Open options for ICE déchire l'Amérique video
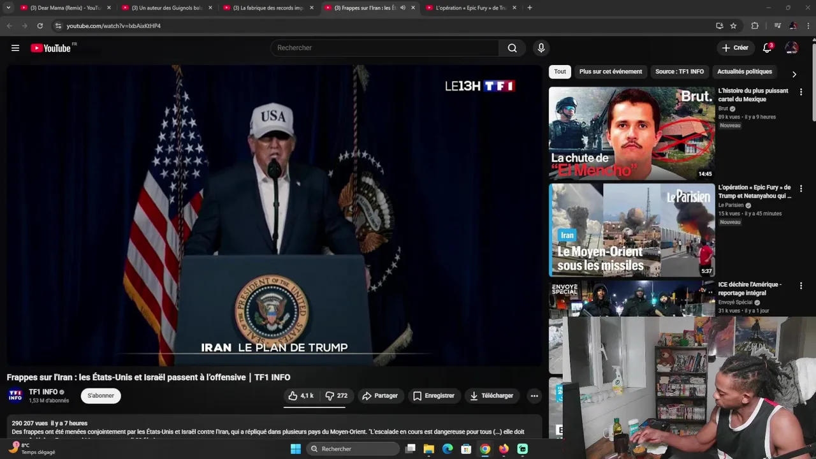This screenshot has width=816, height=459. [x=801, y=286]
